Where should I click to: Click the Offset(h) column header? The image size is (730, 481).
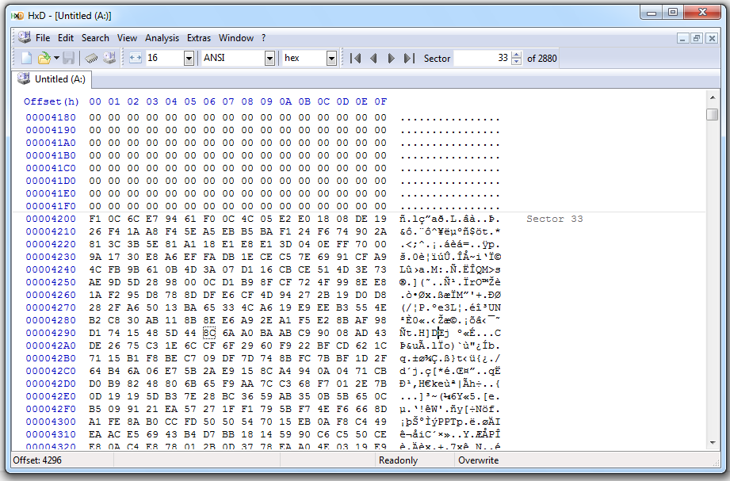coord(52,101)
